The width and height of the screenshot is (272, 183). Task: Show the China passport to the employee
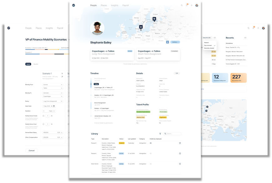coord(150,153)
